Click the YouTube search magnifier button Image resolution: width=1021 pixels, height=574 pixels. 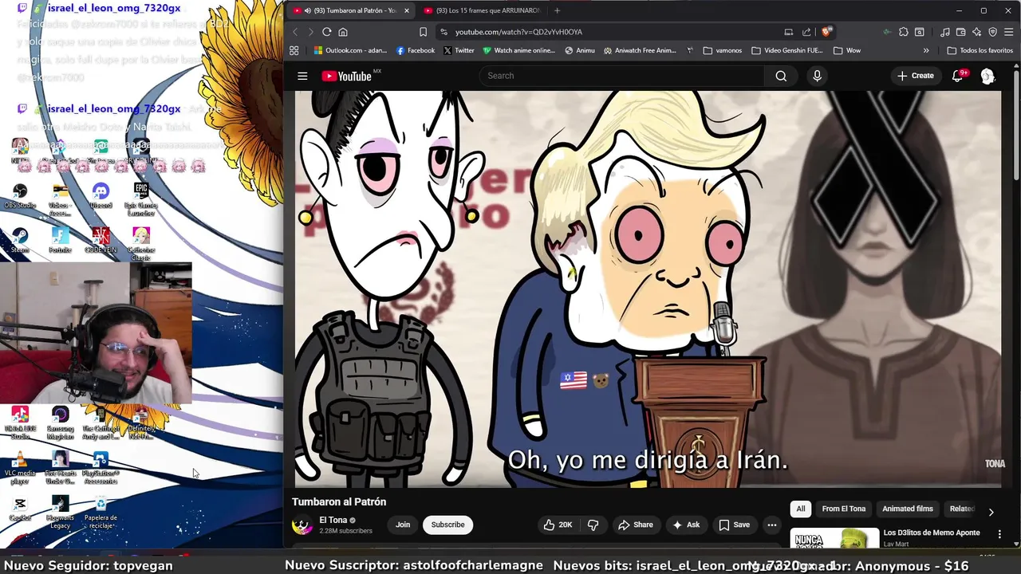781,76
